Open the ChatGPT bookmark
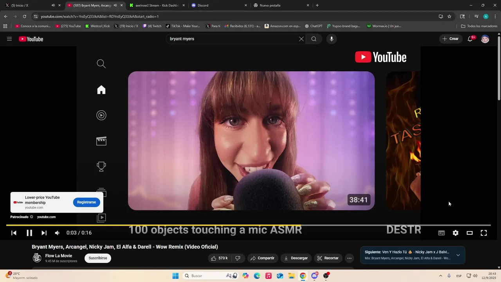 [314, 26]
